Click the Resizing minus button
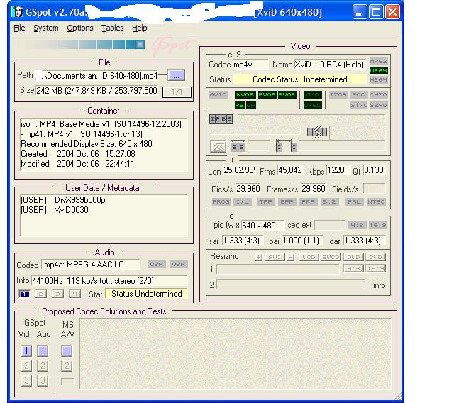Viewport: 454px width, 403px height. (291, 257)
